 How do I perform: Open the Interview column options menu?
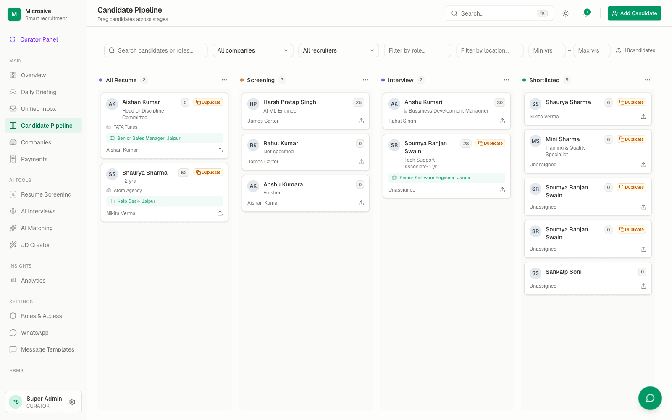pos(507,80)
